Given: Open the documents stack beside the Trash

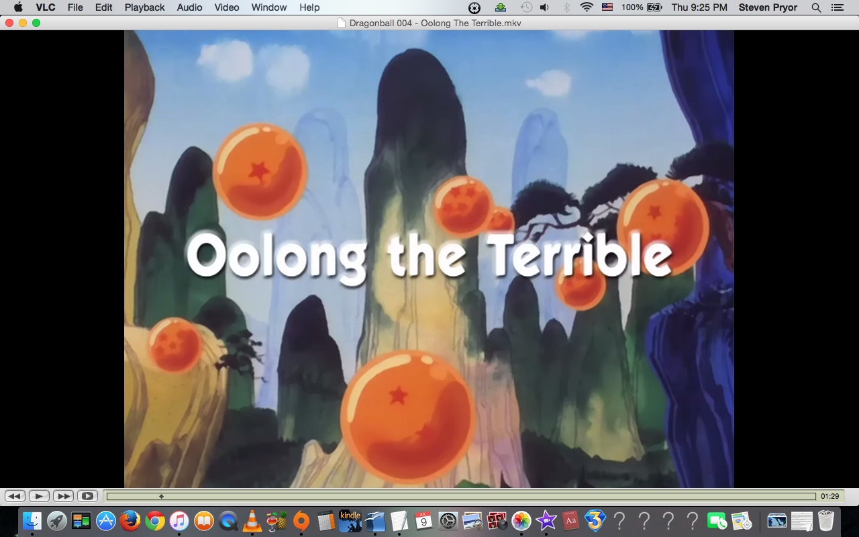Looking at the screenshot, I should point(802,520).
